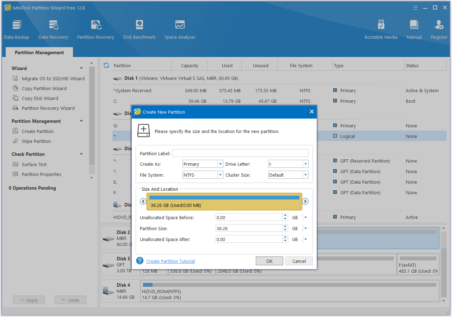The height and width of the screenshot is (317, 452).
Task: Launch Partition Recovery
Action: 96,30
